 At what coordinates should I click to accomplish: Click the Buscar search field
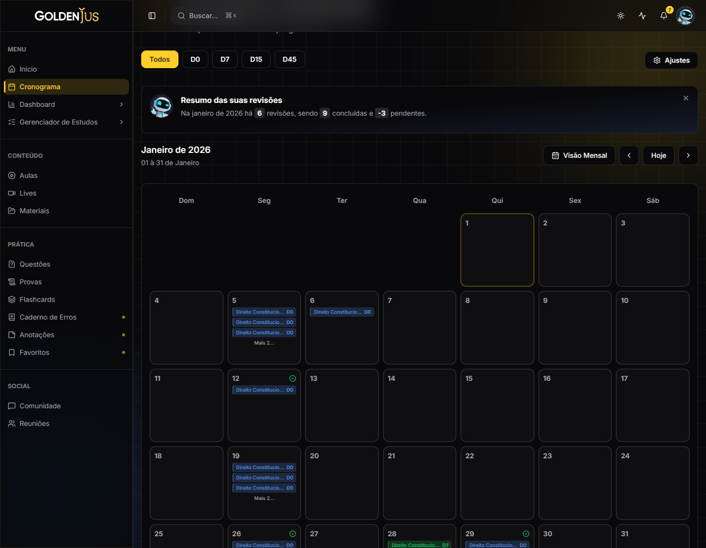[x=208, y=16]
